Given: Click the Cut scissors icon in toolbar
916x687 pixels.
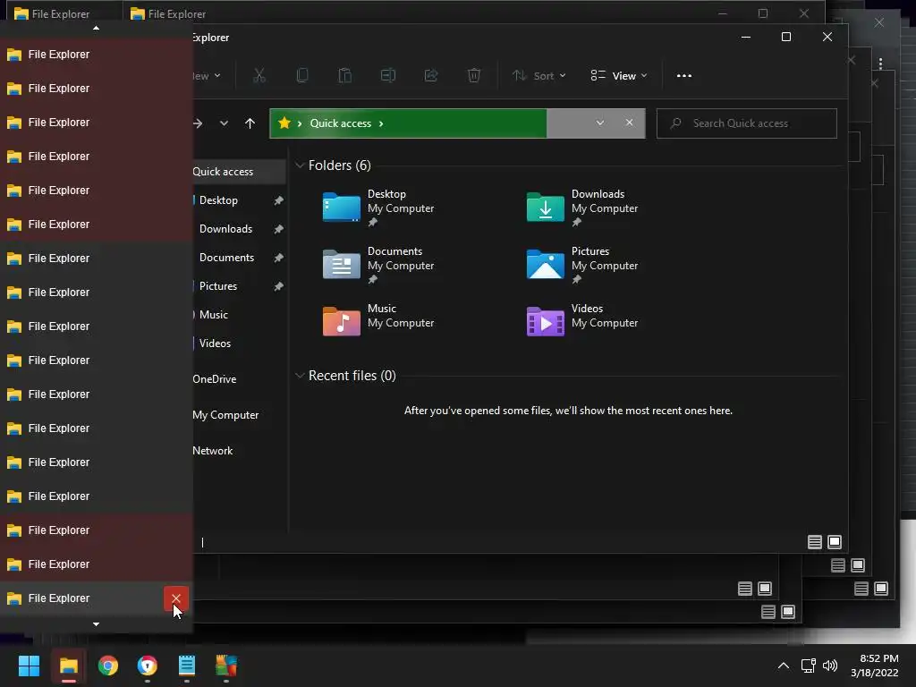Looking at the screenshot, I should coord(259,75).
